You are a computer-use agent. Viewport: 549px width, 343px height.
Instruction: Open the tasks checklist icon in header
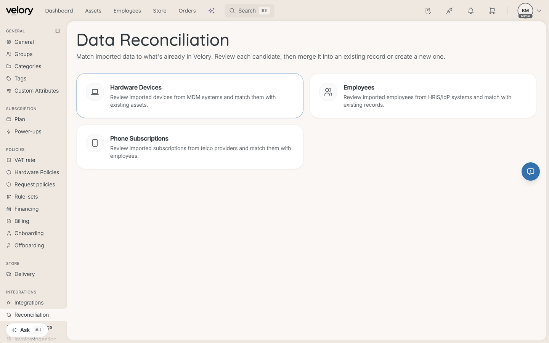tap(428, 11)
